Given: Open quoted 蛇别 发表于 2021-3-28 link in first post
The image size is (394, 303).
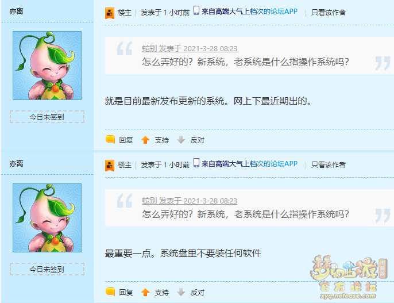Looking at the screenshot, I should tap(190, 48).
